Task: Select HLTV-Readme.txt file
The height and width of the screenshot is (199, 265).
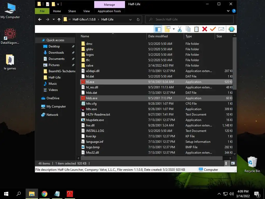Action: (98, 115)
